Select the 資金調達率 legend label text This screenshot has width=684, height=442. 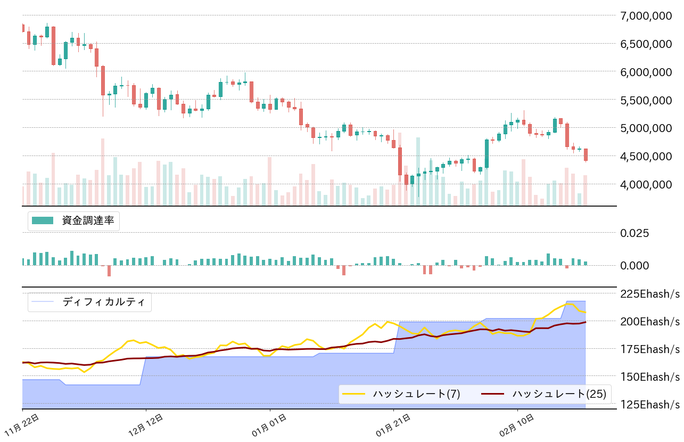click(88, 220)
